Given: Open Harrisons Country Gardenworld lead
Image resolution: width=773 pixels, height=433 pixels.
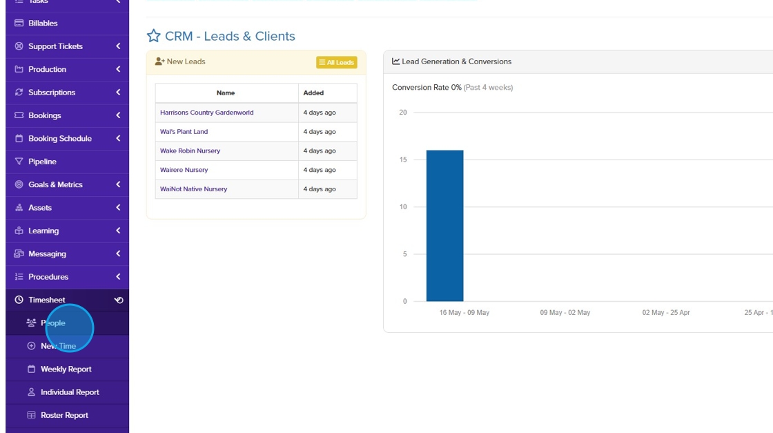Looking at the screenshot, I should [x=206, y=113].
